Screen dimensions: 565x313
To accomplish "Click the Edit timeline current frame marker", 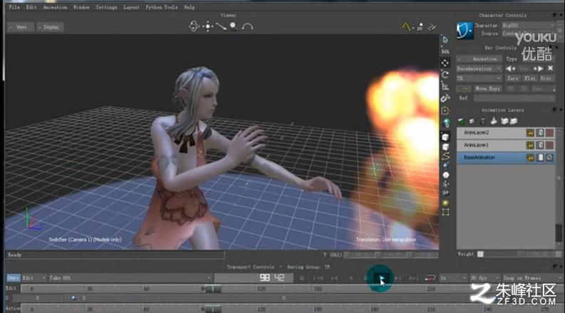I will point(213,289).
